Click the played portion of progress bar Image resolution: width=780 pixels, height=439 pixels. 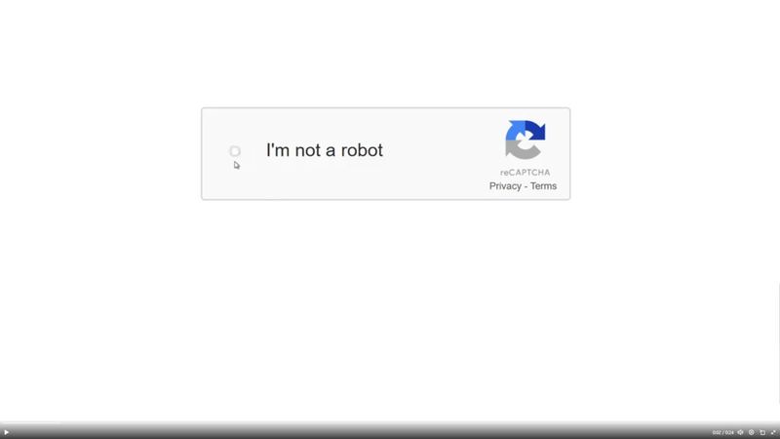click(x=30, y=424)
